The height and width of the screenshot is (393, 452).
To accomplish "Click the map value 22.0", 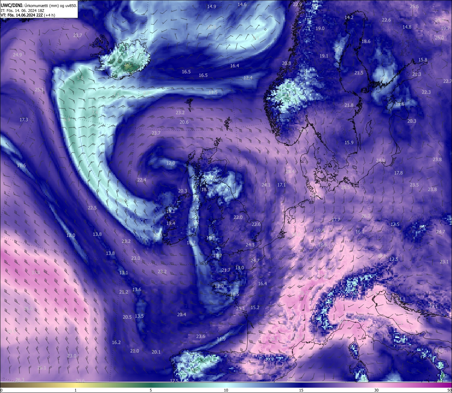I will pos(238,217).
